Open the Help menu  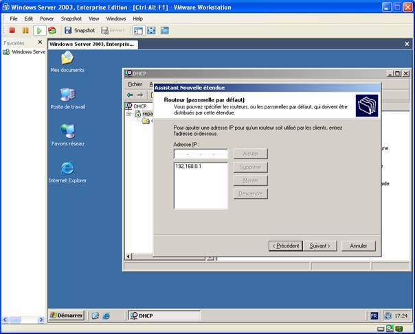tap(137, 19)
